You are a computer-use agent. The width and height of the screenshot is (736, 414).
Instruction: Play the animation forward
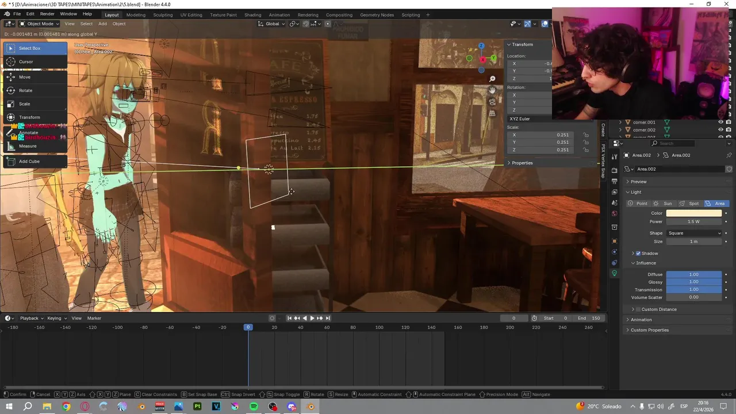(312, 318)
